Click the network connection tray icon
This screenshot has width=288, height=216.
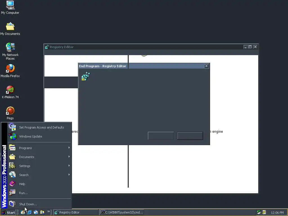coord(259,212)
